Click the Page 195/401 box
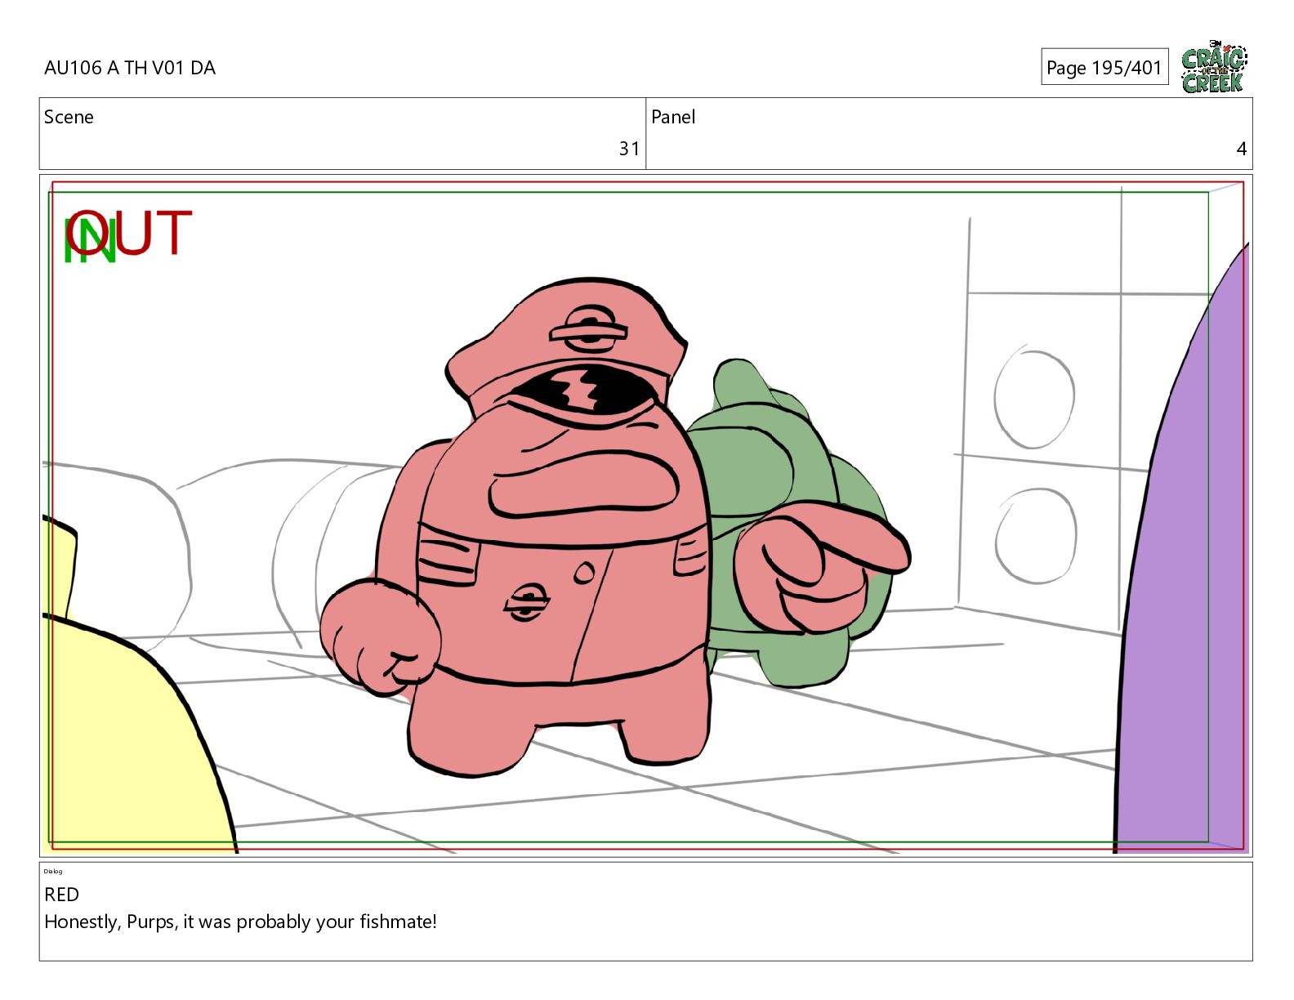 tap(1104, 67)
